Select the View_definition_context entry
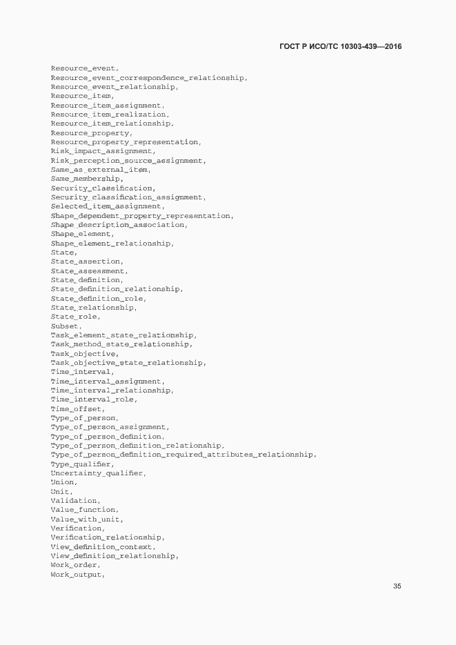The image size is (456, 645). coord(103,546)
